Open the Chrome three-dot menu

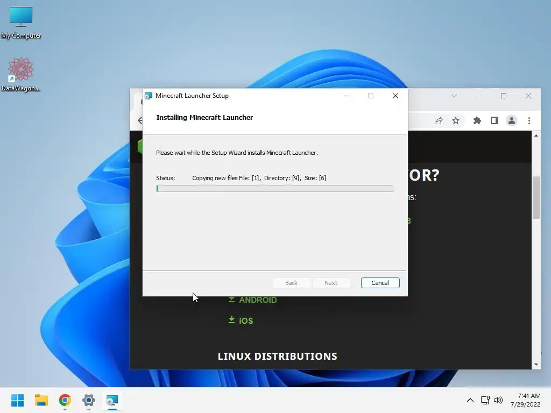pos(529,121)
